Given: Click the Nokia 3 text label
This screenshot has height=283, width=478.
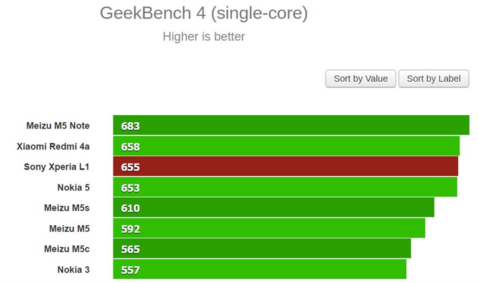Looking at the screenshot, I should click(73, 269).
